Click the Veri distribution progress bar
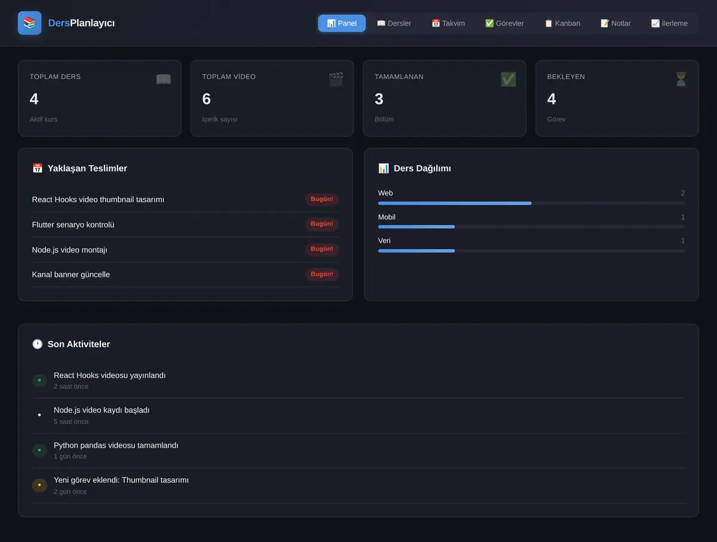717x542 pixels. [532, 251]
